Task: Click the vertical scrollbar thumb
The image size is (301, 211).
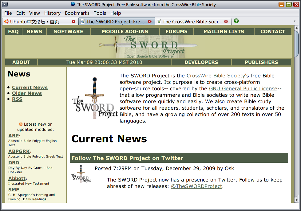Action: 296,44
